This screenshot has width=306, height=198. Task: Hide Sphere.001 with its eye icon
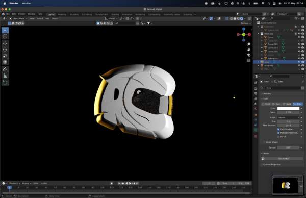[x=299, y=58]
